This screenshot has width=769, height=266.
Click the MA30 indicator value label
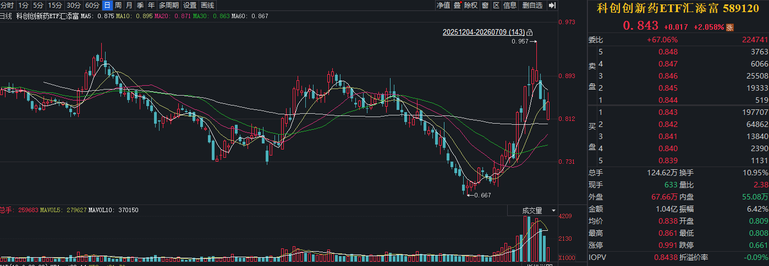[211, 16]
